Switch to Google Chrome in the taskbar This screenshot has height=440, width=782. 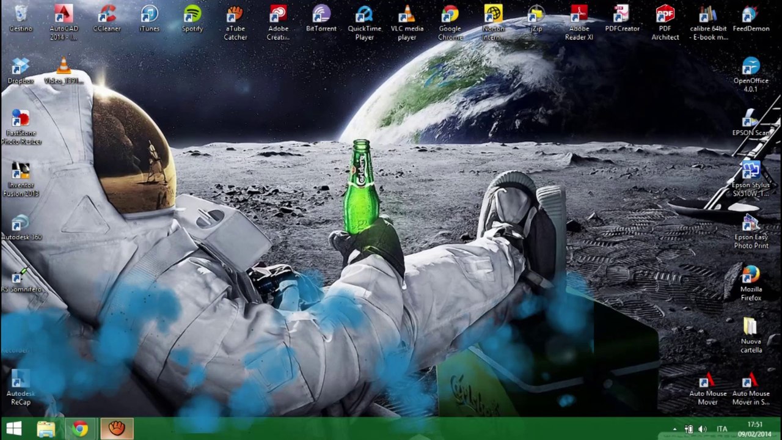80,428
